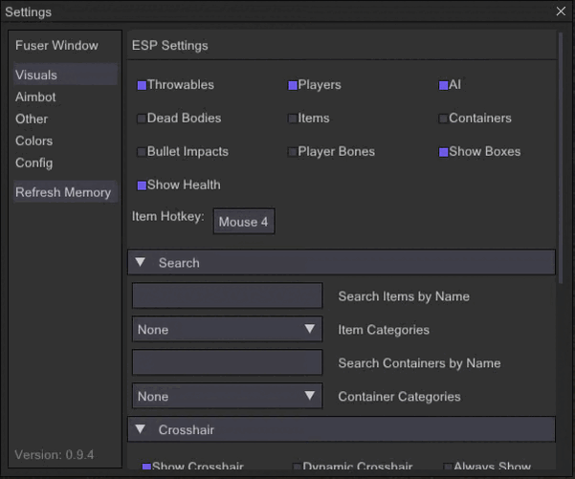Switch to the Aimbot tab

click(x=35, y=97)
